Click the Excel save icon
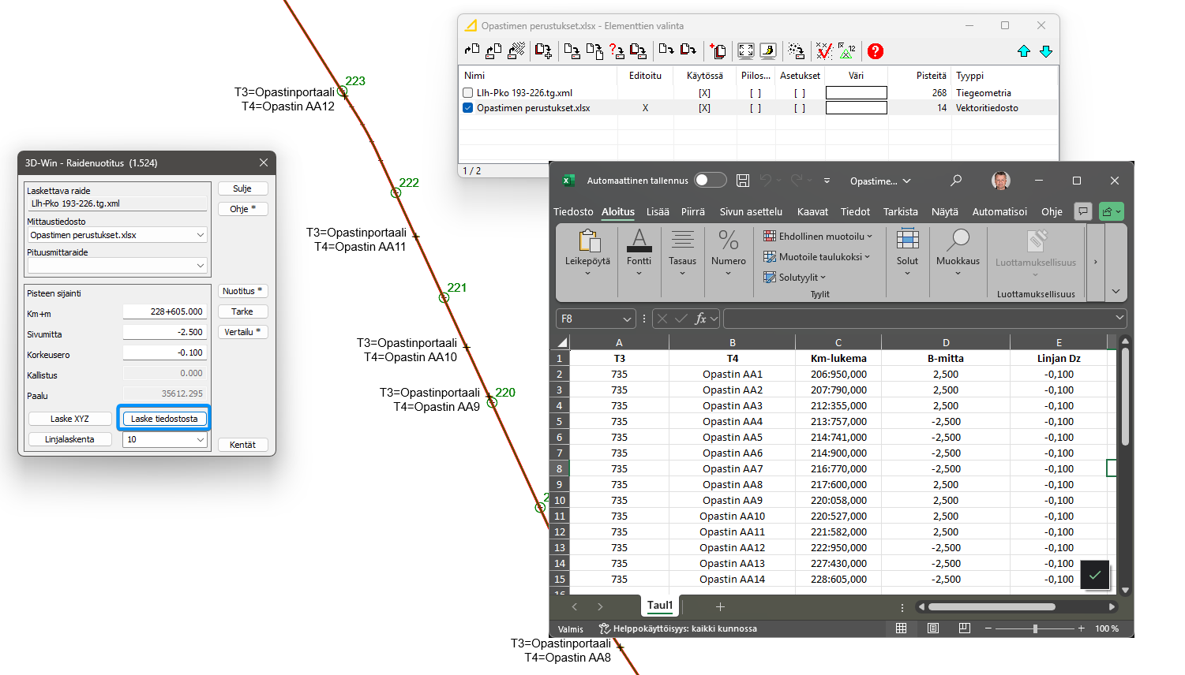 click(x=742, y=181)
